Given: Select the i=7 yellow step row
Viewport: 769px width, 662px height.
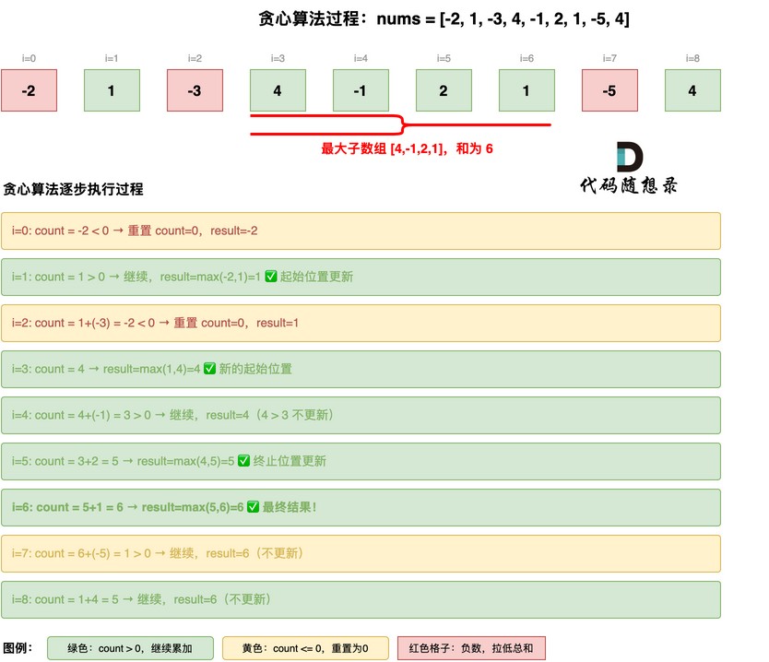Looking at the screenshot, I should pyautogui.click(x=361, y=553).
